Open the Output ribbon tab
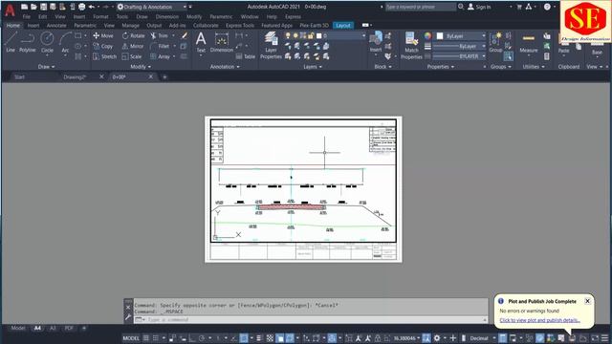 pyautogui.click(x=154, y=26)
